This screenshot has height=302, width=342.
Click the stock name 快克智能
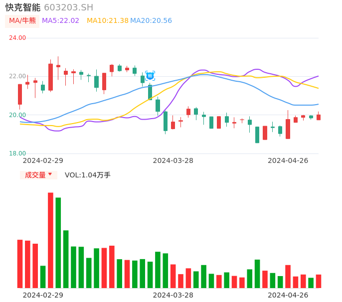click(x=22, y=7)
